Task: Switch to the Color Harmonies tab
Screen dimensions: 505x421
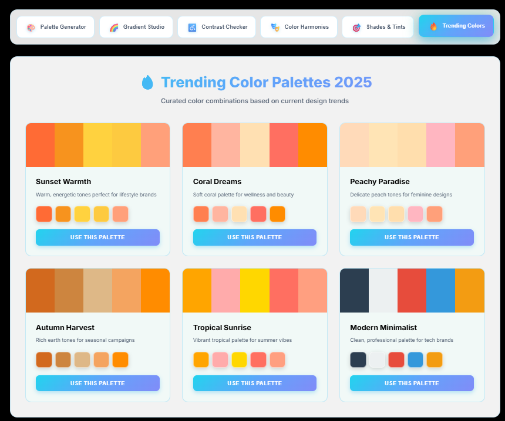Action: coord(298,27)
